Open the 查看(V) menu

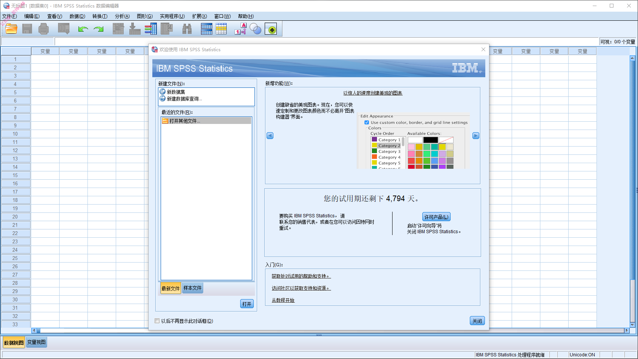pyautogui.click(x=55, y=16)
